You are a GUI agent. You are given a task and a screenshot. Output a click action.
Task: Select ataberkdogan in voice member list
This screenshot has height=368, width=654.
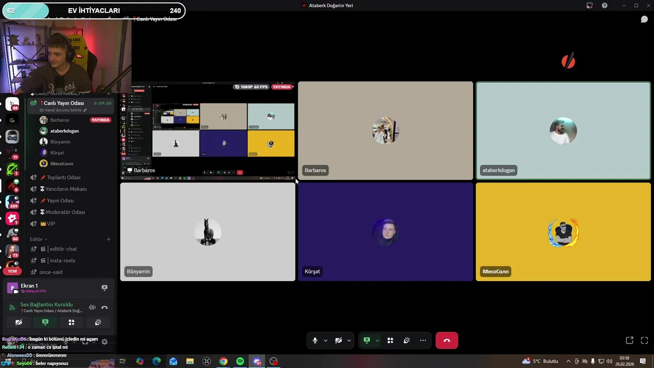point(64,131)
